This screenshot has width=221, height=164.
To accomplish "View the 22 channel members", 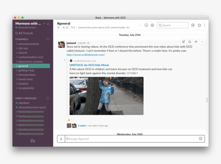I will [x=65, y=27].
